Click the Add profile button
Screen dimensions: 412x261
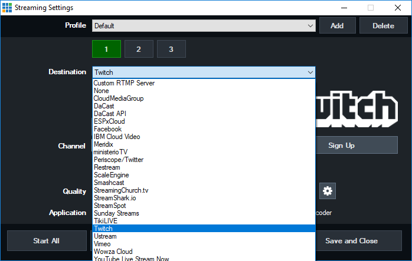(x=337, y=26)
